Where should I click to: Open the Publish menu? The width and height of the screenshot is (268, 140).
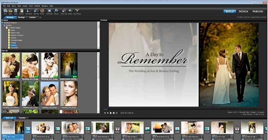pos(37,6)
